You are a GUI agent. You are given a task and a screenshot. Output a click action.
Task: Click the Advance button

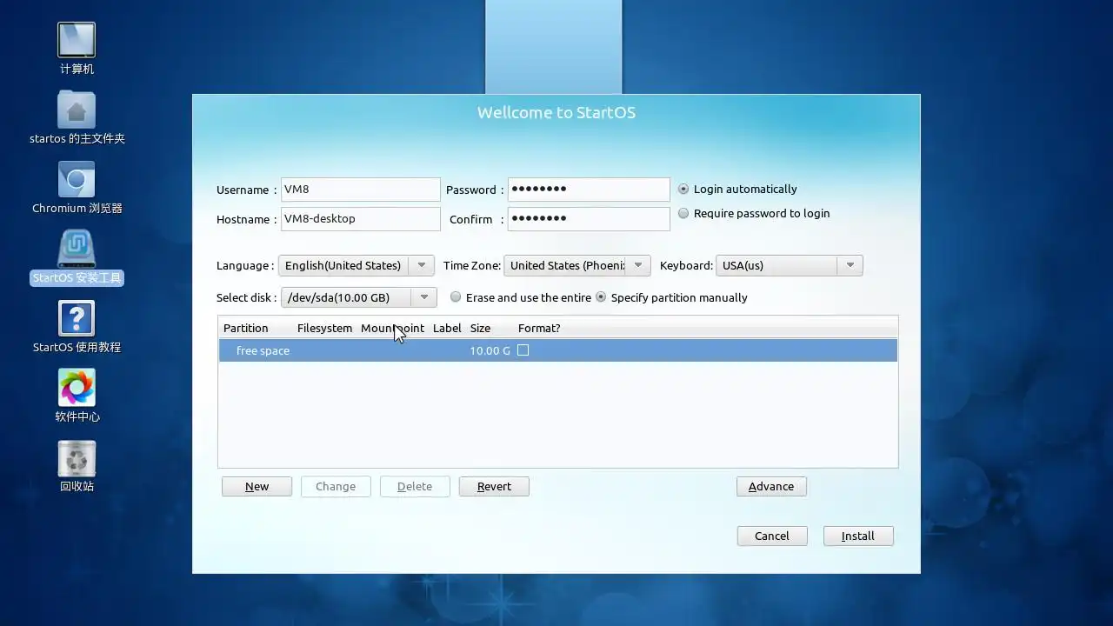pyautogui.click(x=771, y=486)
